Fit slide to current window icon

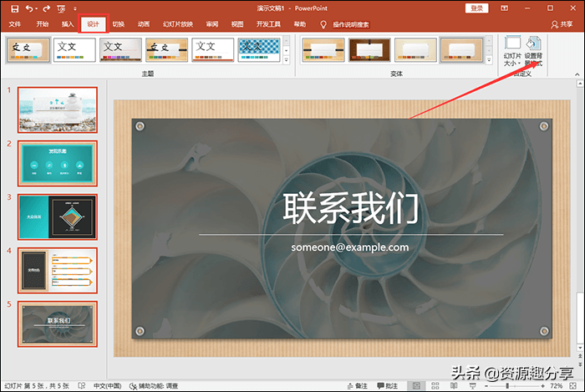(573, 385)
